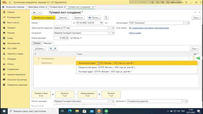The width and height of the screenshot is (203, 114).
Task: Open the route table Еще dropdown
Action: tap(194, 48)
